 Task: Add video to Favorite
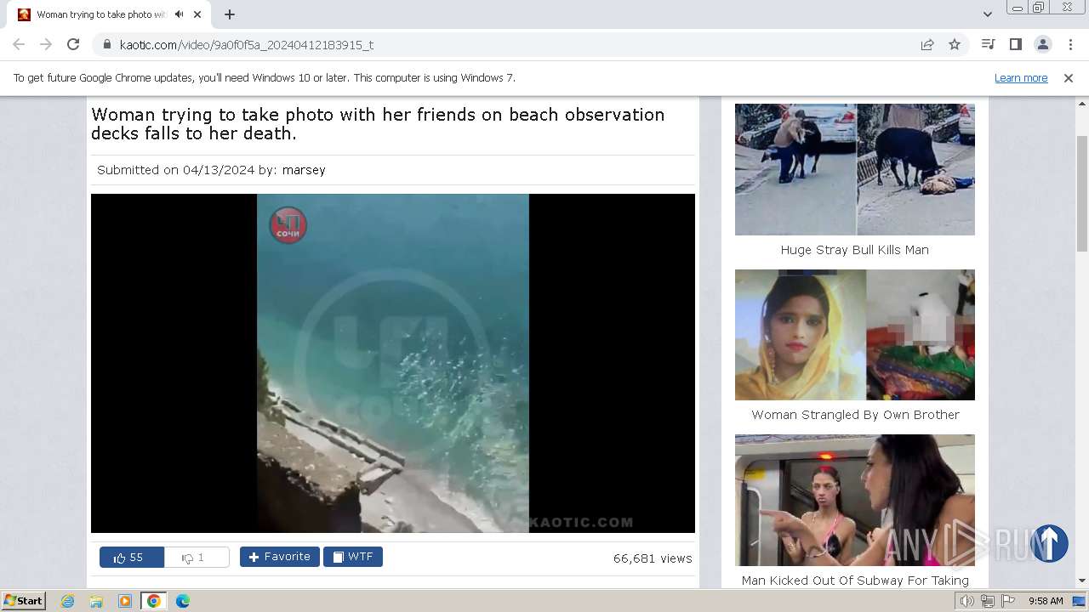pyautogui.click(x=279, y=557)
